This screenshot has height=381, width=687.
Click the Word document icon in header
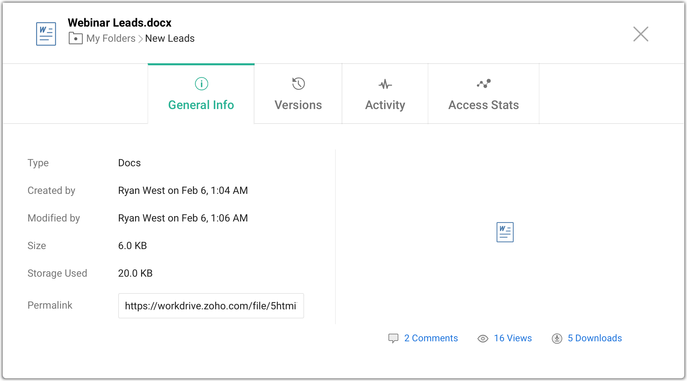click(46, 34)
